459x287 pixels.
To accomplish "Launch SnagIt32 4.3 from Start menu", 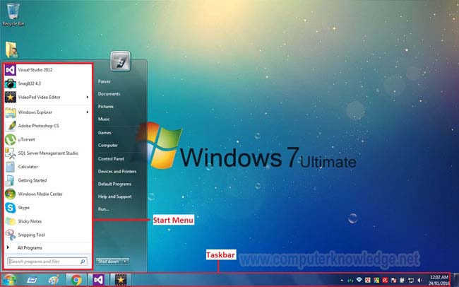I will 48,83.
